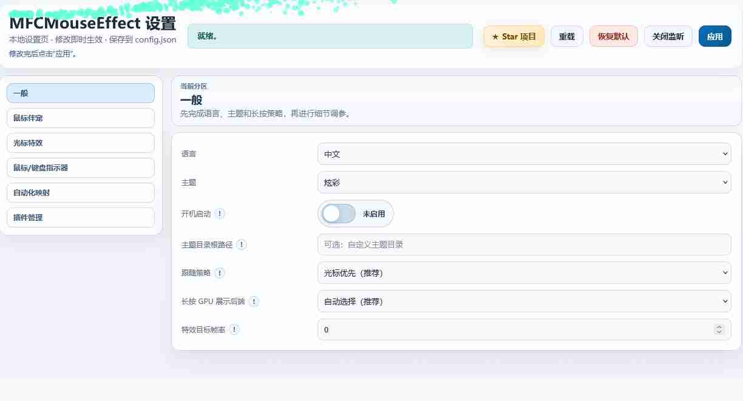Click the 应用 button
Viewport: 743px width, 401px height.
714,36
